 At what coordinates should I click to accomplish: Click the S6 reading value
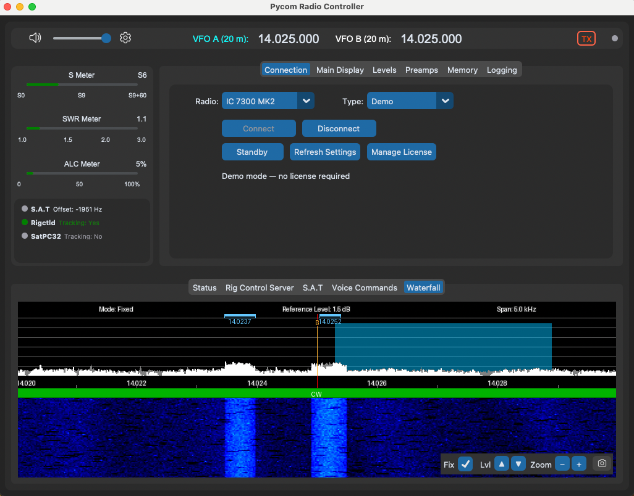pyautogui.click(x=142, y=75)
